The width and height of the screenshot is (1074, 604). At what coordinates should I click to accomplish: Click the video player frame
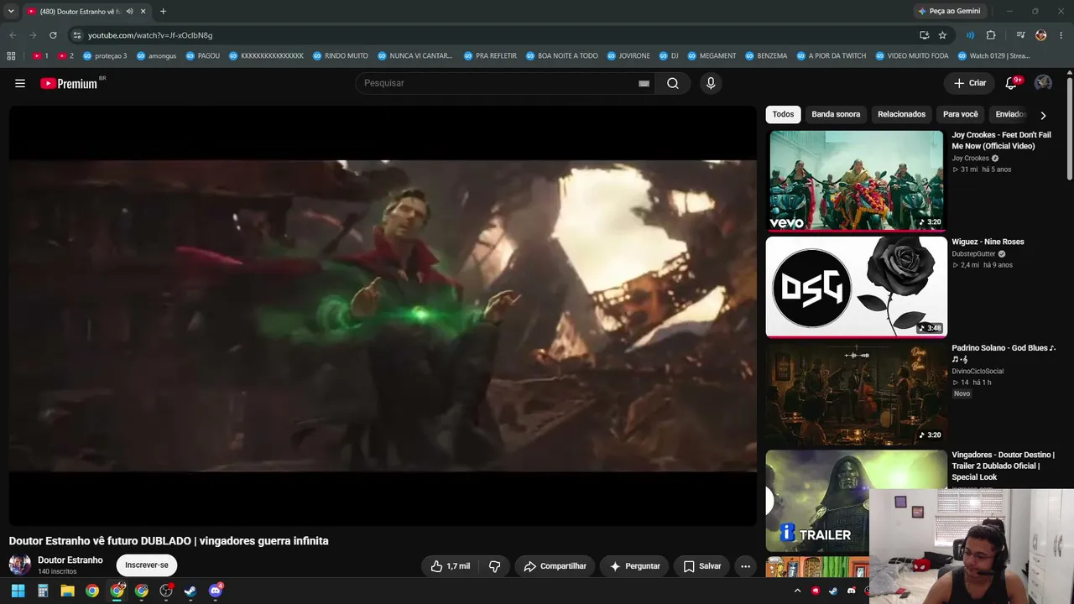coord(383,315)
